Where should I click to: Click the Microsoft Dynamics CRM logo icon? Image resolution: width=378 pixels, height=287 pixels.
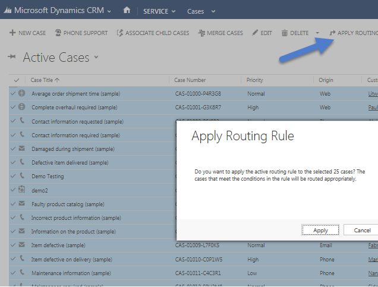(8, 10)
